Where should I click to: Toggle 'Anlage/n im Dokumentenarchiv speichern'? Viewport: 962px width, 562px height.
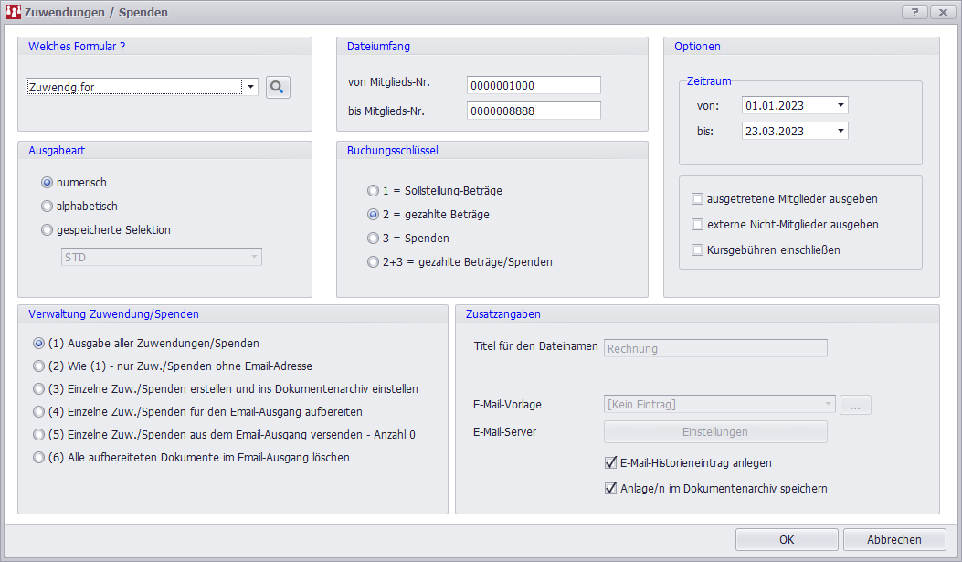tap(611, 488)
